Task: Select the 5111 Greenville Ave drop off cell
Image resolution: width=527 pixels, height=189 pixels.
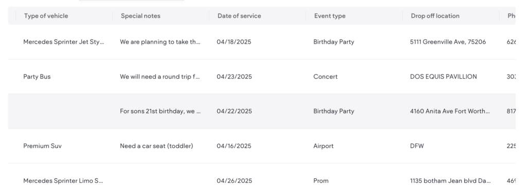Action: click(x=448, y=42)
